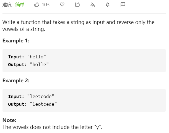The height and width of the screenshot is (133, 169).
Task: Open the feedback report icon
Action: pos(123,4)
